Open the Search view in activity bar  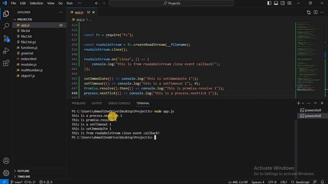(6, 26)
